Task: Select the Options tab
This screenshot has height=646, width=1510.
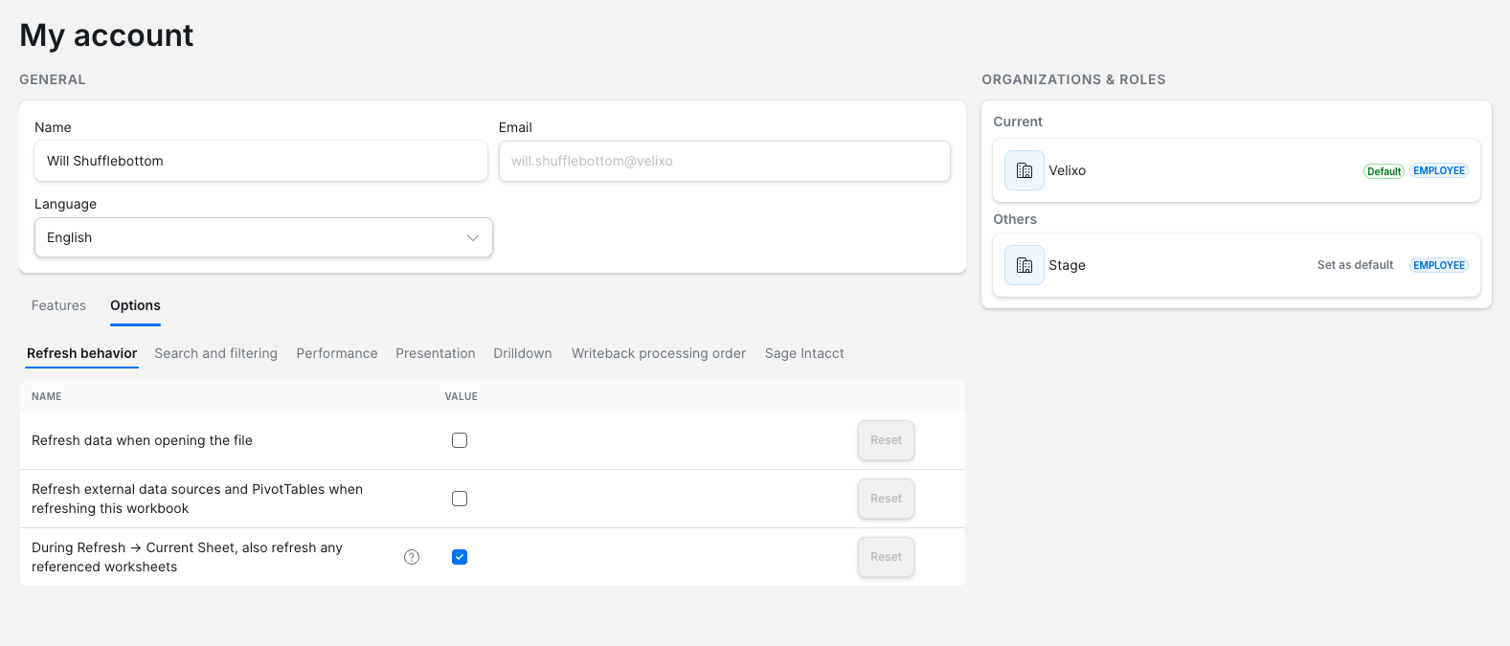Action: coord(135,305)
